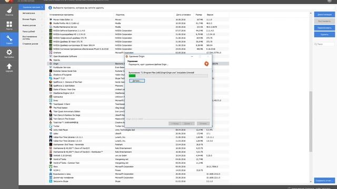Click the Origin logo in uninstall dialog
337x189 pixels.
tap(206, 64)
